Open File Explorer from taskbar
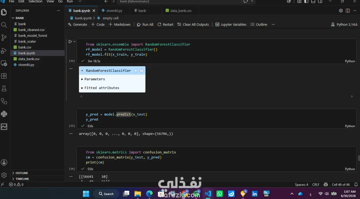This screenshot has width=360, height=199. [137, 194]
